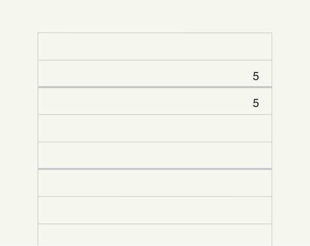Image resolution: width=310 pixels, height=246 pixels.
Task: Select the partially visible bottom row of the grid
Action: (x=155, y=235)
